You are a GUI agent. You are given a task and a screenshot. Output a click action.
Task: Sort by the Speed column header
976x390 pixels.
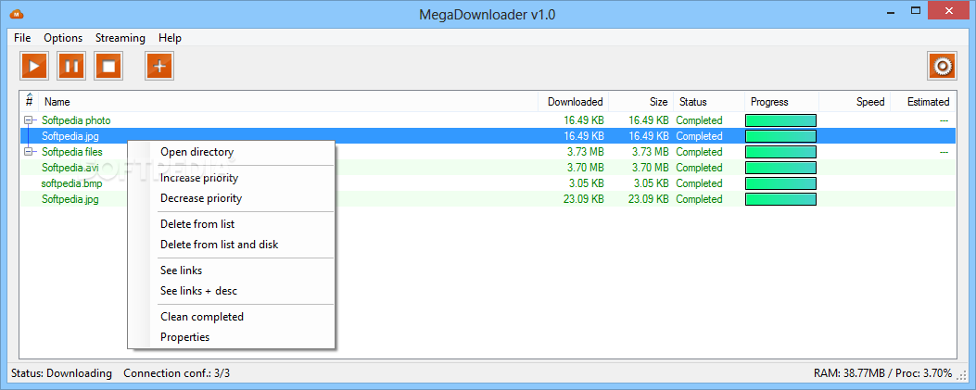[855, 101]
